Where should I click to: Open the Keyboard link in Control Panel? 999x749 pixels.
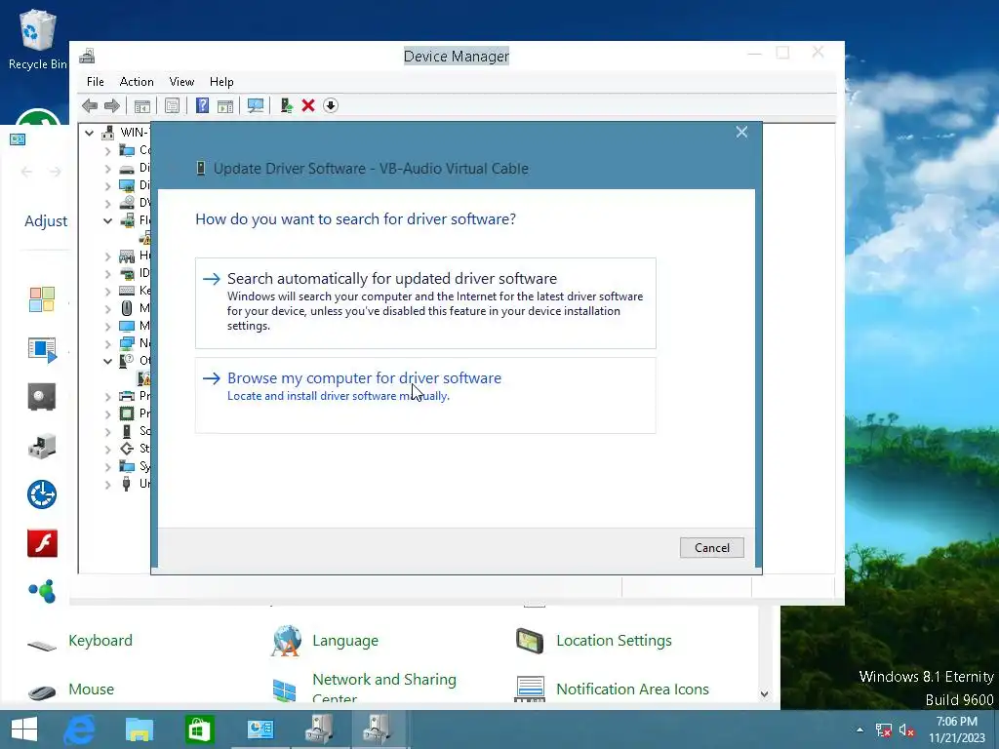[100, 640]
